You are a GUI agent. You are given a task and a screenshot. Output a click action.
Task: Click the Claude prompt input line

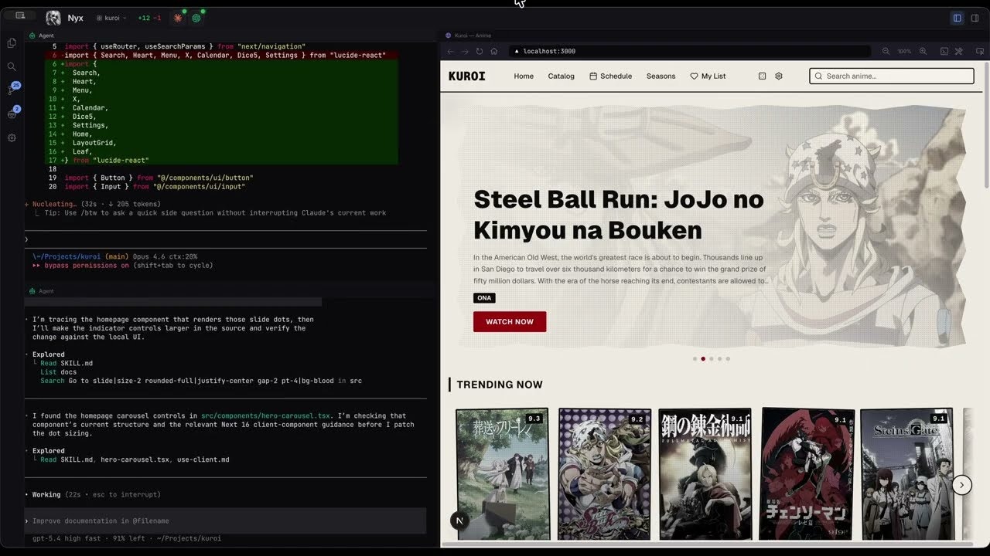226,239
